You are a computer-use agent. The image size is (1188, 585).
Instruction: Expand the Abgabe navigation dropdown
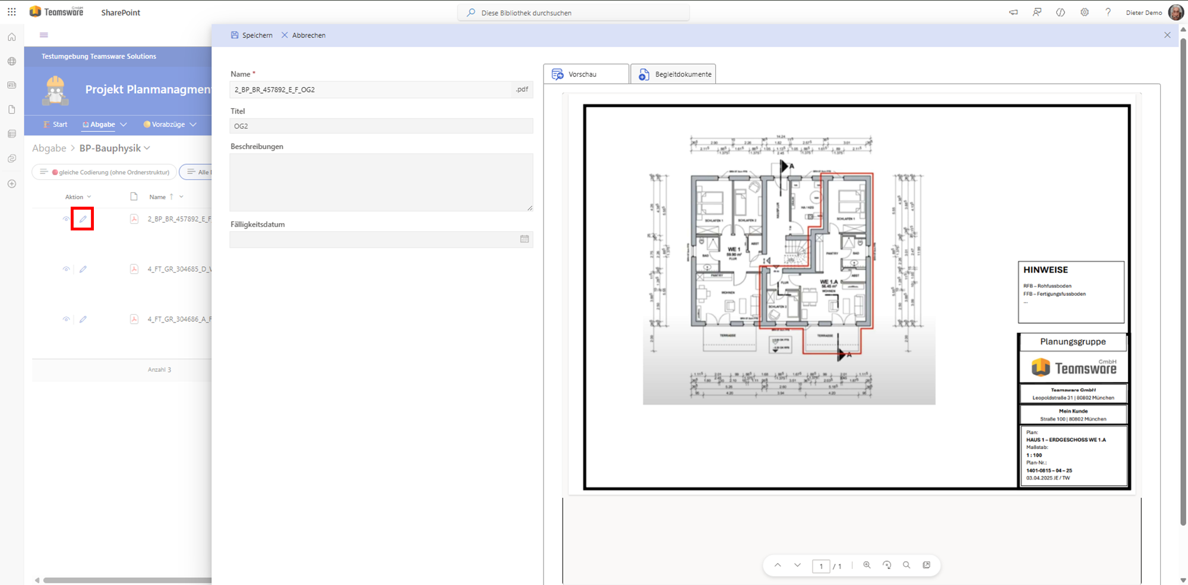[x=124, y=125]
